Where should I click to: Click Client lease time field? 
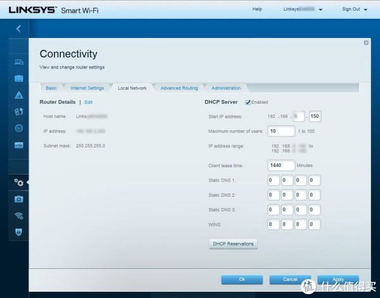[x=281, y=165]
